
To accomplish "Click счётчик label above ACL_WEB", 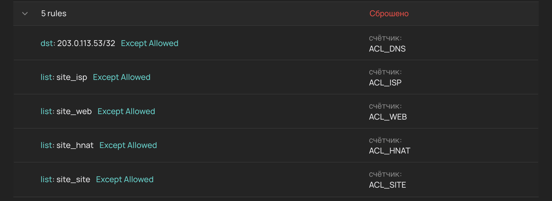I will 385,106.
